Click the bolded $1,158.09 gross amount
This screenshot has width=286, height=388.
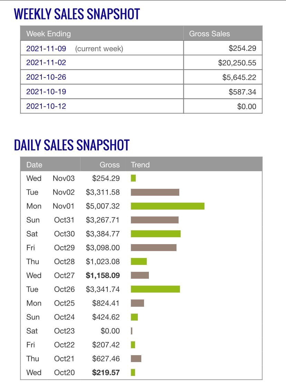tap(103, 275)
